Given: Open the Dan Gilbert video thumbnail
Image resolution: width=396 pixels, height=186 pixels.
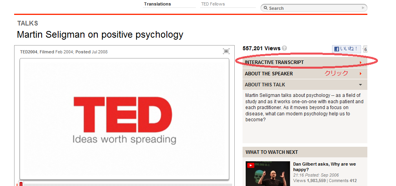Looking at the screenshot, I should (268, 173).
